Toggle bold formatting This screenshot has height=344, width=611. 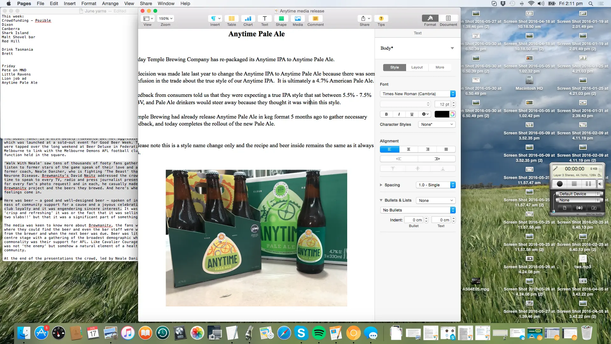pos(386,114)
